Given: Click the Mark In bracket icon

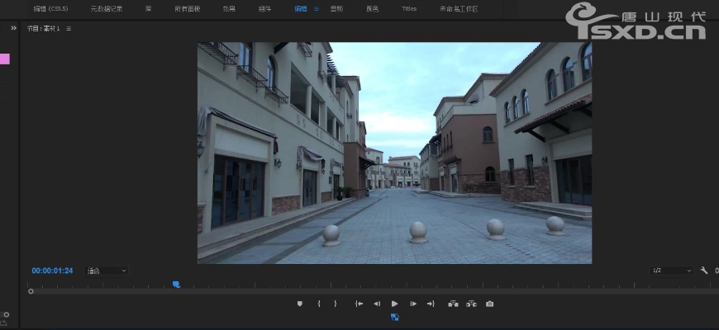Looking at the screenshot, I should coord(319,304).
